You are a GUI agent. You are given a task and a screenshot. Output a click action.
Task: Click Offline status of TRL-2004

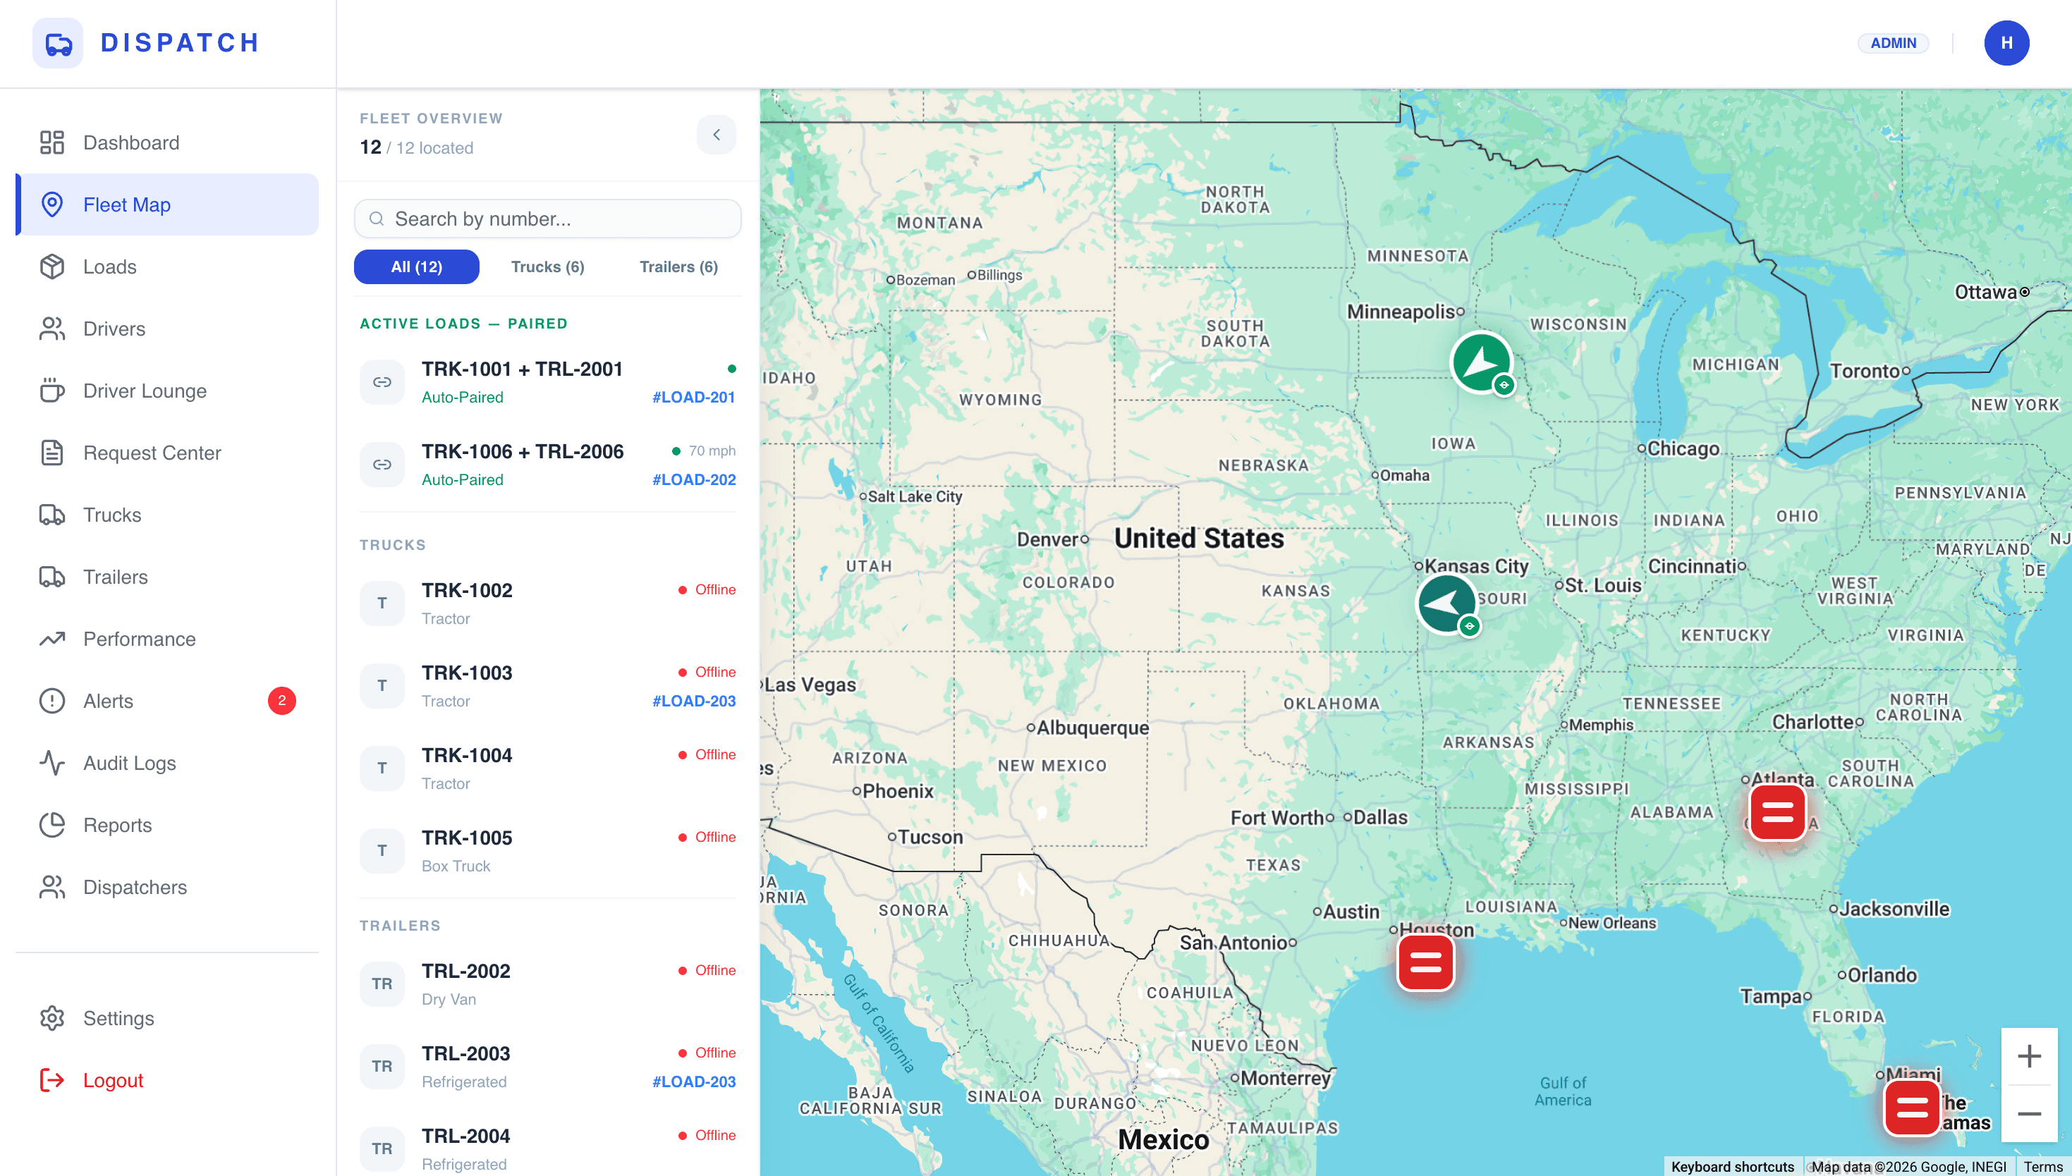pos(707,1135)
